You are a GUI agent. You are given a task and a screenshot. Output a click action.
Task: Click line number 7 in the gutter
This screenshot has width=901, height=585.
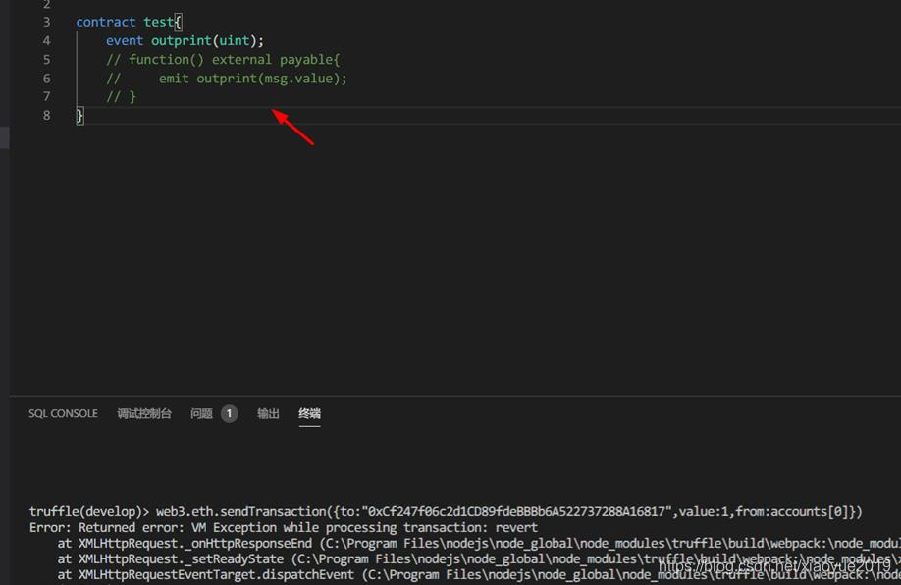point(46,96)
